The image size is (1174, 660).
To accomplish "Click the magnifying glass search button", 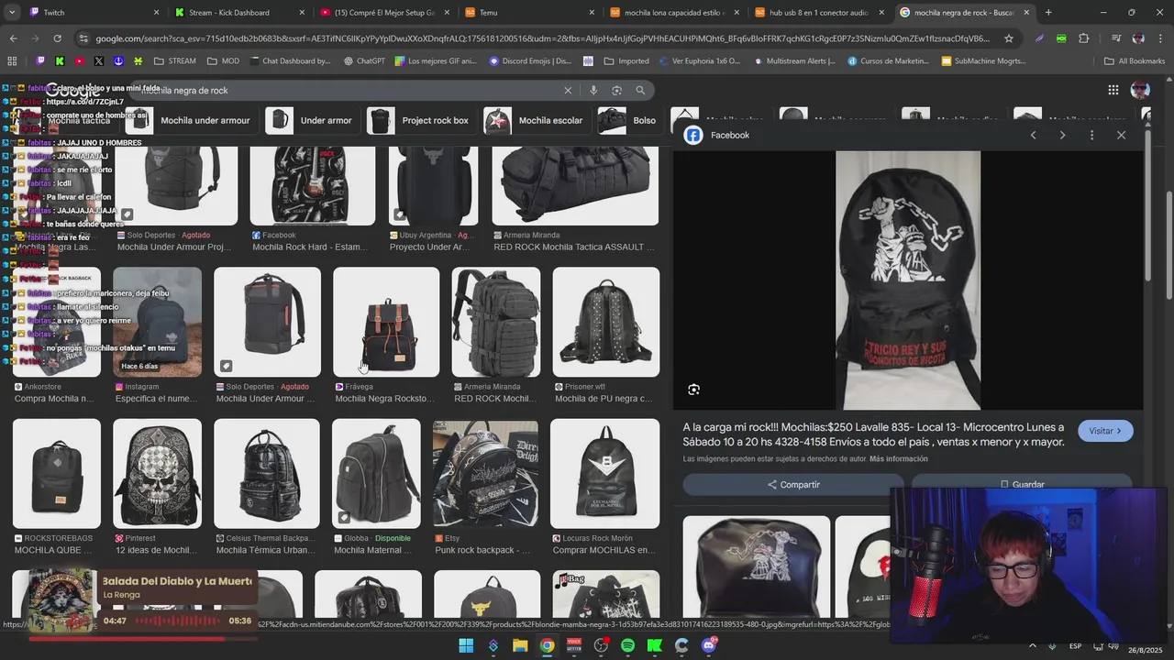I will click(x=640, y=90).
